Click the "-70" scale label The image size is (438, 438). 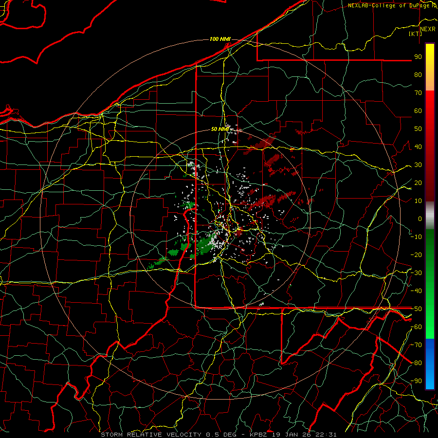click(x=416, y=345)
